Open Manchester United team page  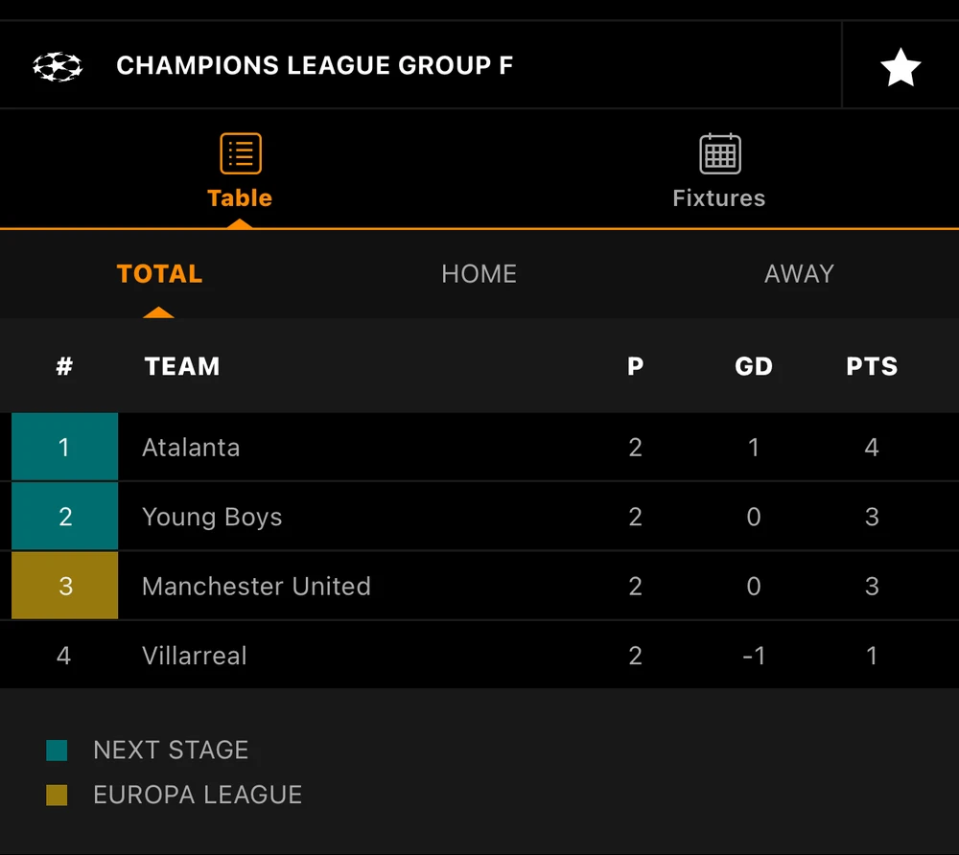pos(256,587)
